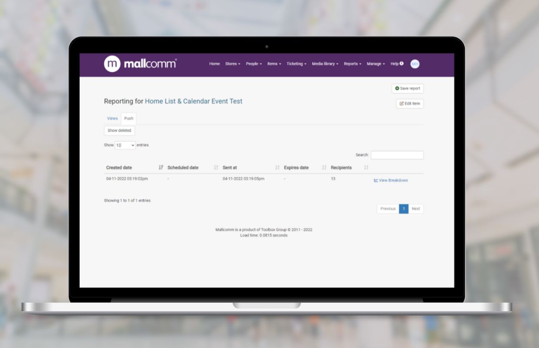The height and width of the screenshot is (348, 539).
Task: Sort by Scheduled date column arrows
Action: (216, 167)
